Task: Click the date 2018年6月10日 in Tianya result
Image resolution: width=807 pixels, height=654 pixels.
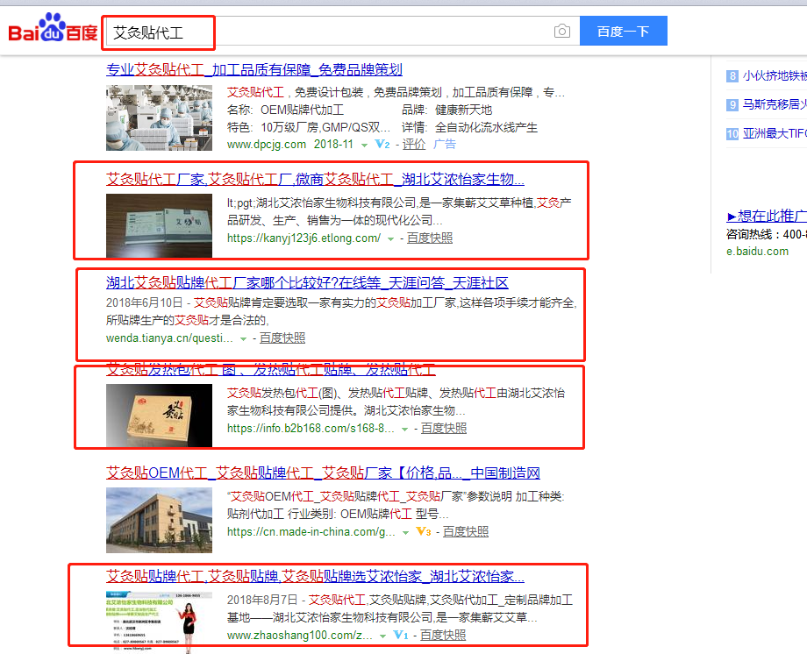Action: [x=144, y=302]
